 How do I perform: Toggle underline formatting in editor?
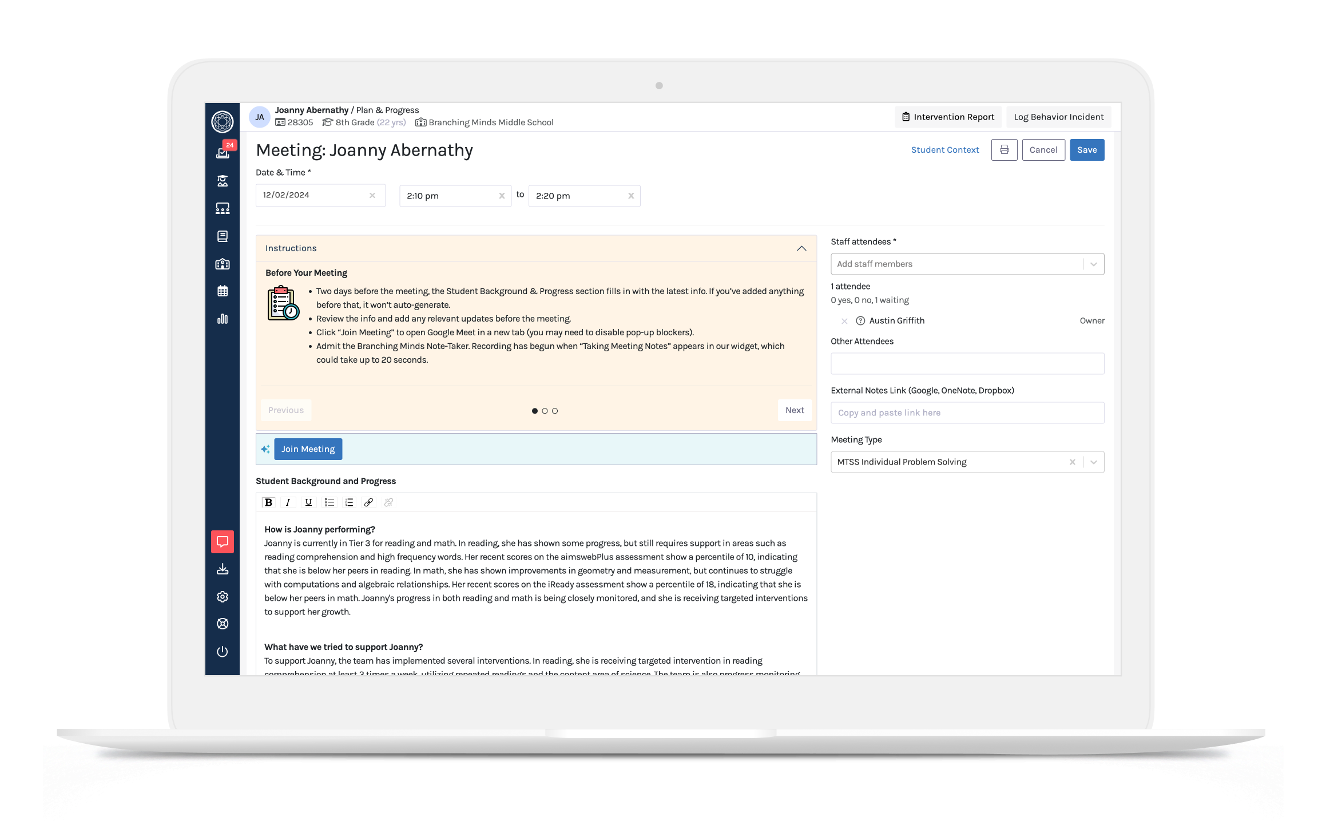[x=308, y=502]
